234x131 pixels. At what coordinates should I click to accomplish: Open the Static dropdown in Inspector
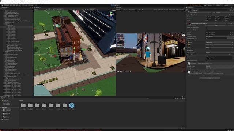(x=231, y=10)
